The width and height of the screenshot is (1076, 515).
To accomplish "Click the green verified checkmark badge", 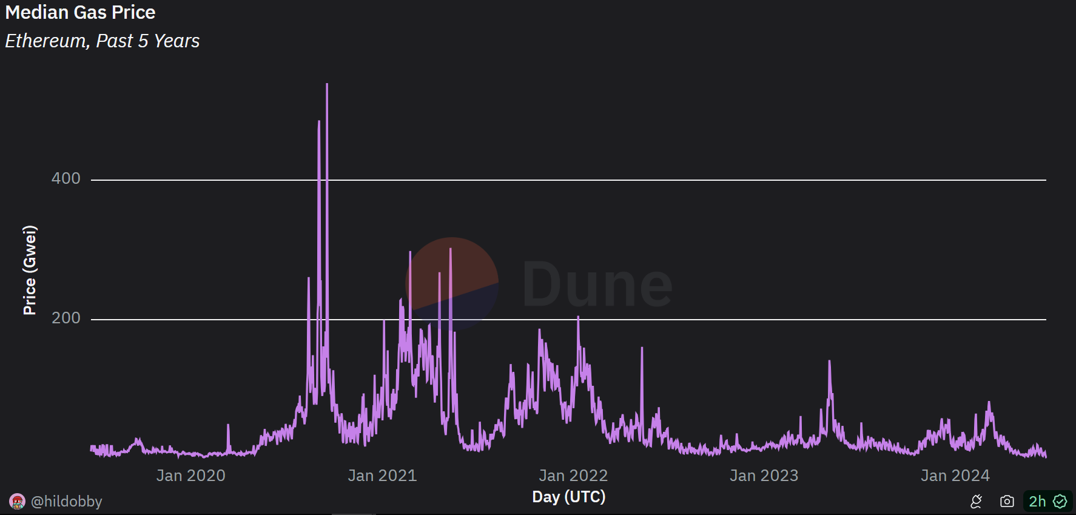I will (1060, 502).
